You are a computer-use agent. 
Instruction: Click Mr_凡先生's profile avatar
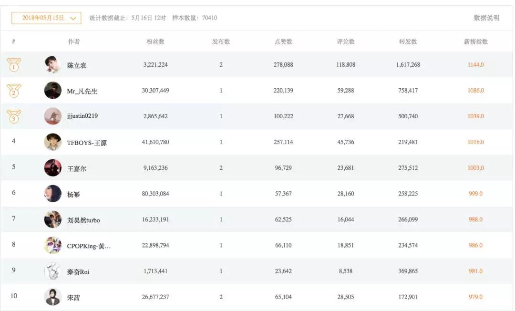(52, 91)
